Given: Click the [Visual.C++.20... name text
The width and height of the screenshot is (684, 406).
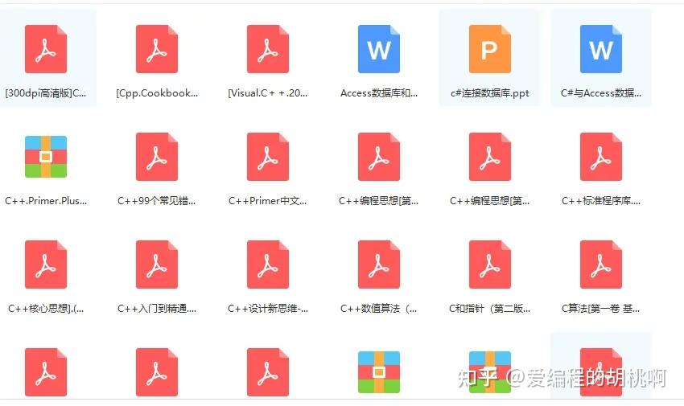Looking at the screenshot, I should click(268, 93).
